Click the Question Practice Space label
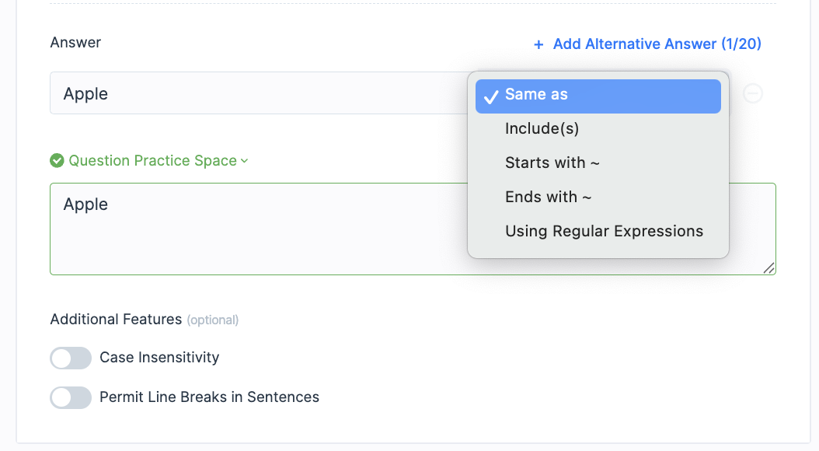The width and height of the screenshot is (819, 451). tap(152, 161)
